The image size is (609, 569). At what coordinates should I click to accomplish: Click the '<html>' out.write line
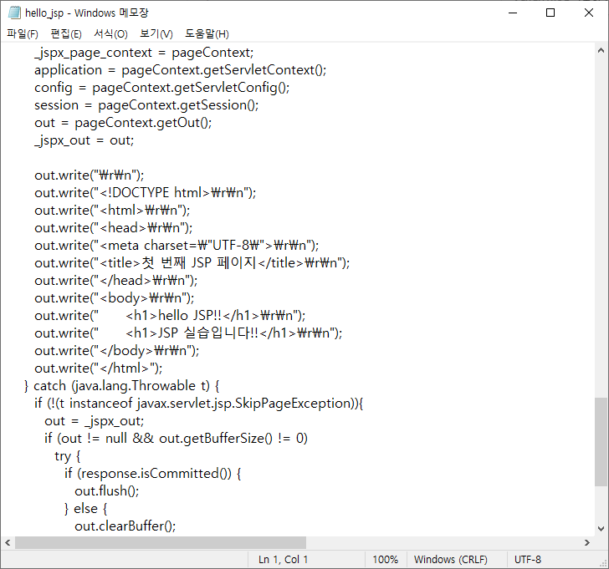pyautogui.click(x=112, y=211)
